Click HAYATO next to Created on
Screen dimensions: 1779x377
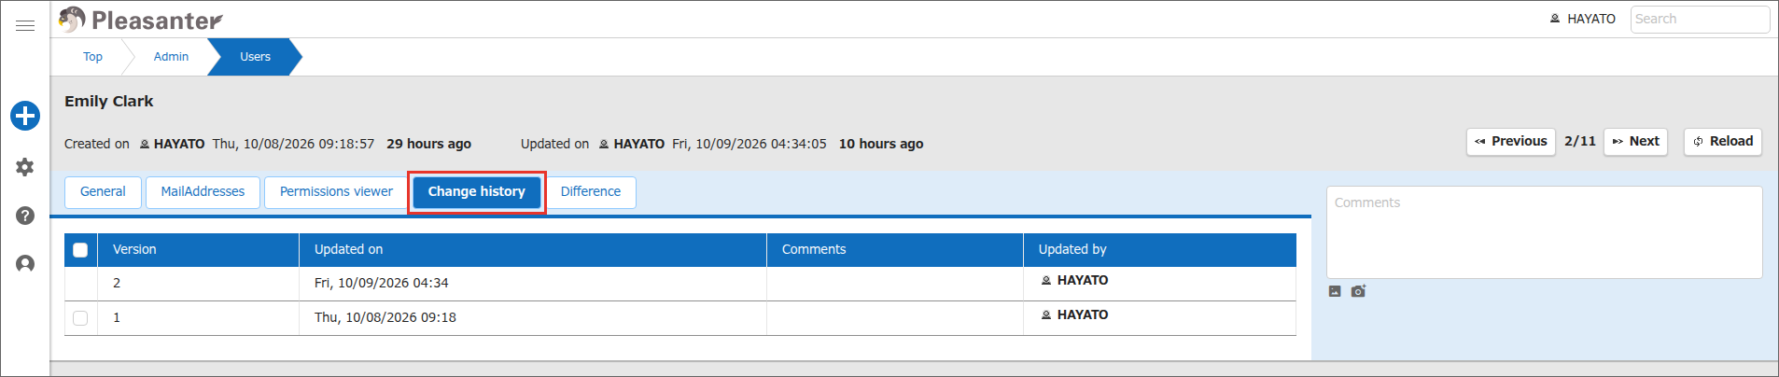point(173,144)
